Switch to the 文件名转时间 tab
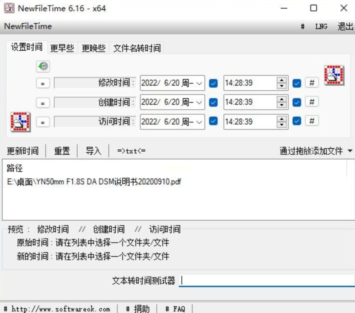 coord(137,48)
